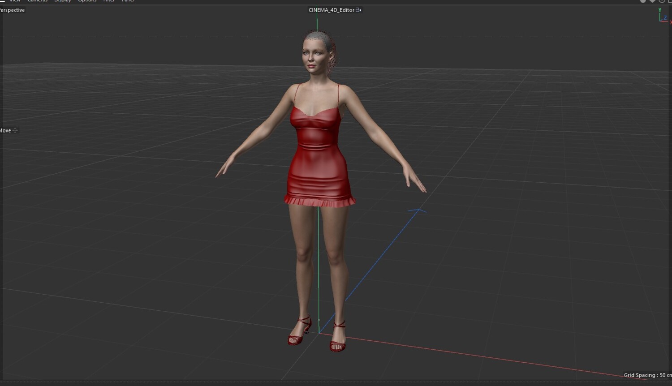Screen dimensions: 672x386
Task: Open the Cameras menu
Action: click(x=38, y=1)
